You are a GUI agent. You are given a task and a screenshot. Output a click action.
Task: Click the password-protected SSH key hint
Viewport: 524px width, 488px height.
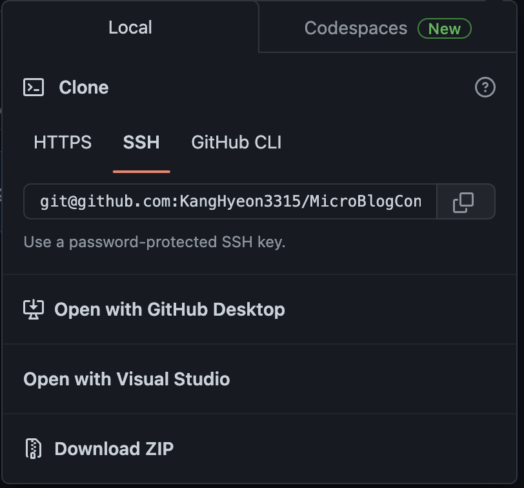point(154,242)
